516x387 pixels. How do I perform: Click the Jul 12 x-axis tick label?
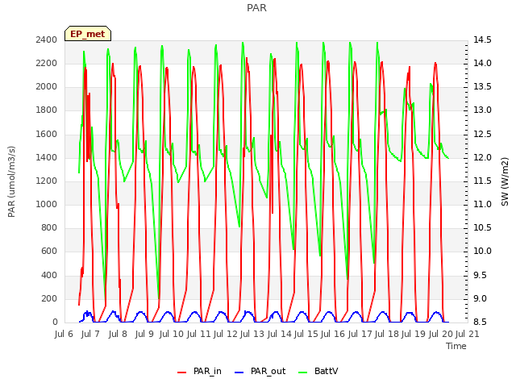pos(226,335)
